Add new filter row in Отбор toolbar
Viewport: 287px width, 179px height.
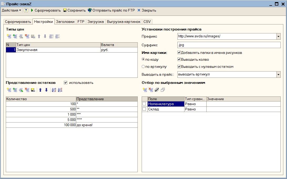click(145, 90)
